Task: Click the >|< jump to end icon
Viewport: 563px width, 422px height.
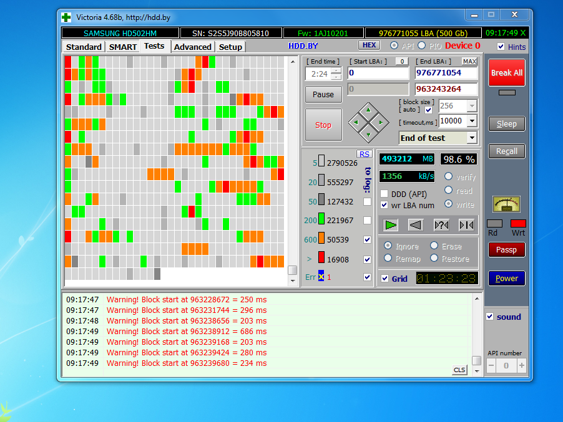Action: click(466, 225)
